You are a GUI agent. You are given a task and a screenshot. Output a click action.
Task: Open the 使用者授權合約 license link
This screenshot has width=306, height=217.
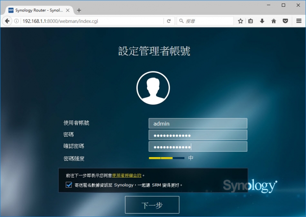tap(127, 175)
